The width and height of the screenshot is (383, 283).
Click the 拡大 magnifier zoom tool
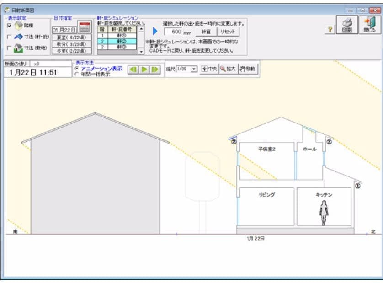[x=228, y=69]
